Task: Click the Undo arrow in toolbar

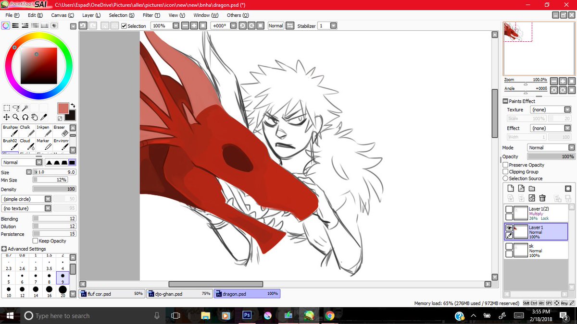Action: [x=83, y=26]
